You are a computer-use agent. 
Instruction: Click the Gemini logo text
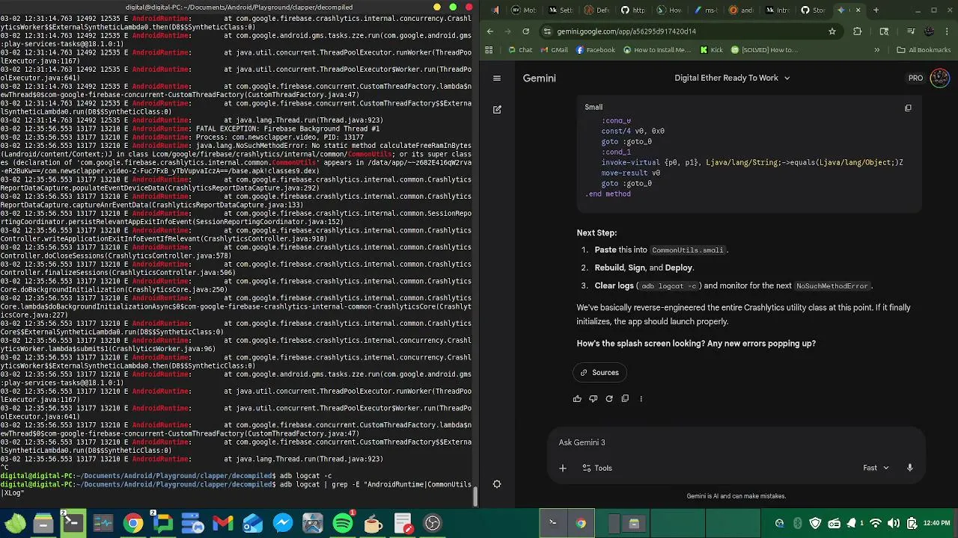pyautogui.click(x=539, y=78)
